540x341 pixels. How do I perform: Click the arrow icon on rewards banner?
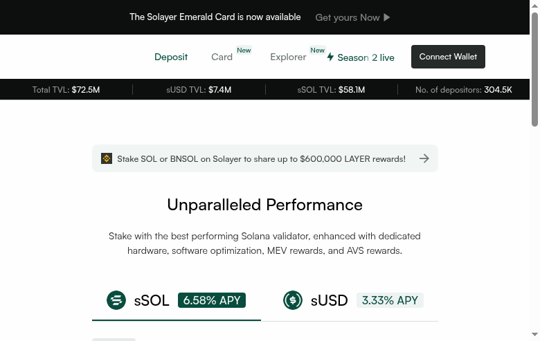pos(424,158)
